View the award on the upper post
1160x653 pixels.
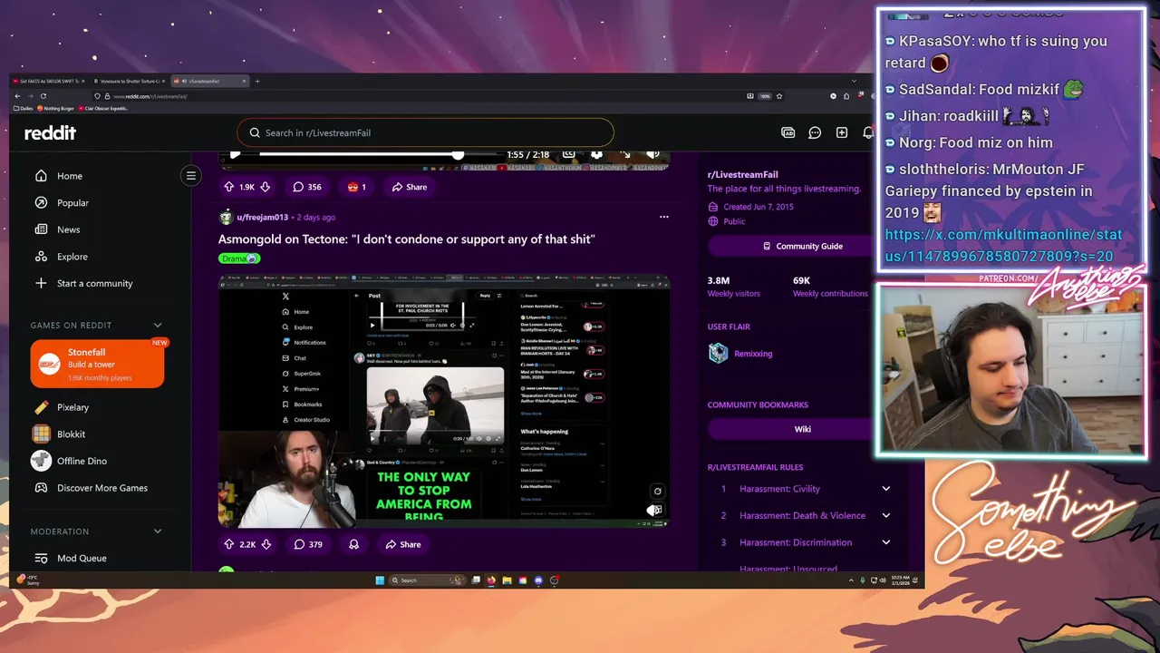[x=356, y=187]
